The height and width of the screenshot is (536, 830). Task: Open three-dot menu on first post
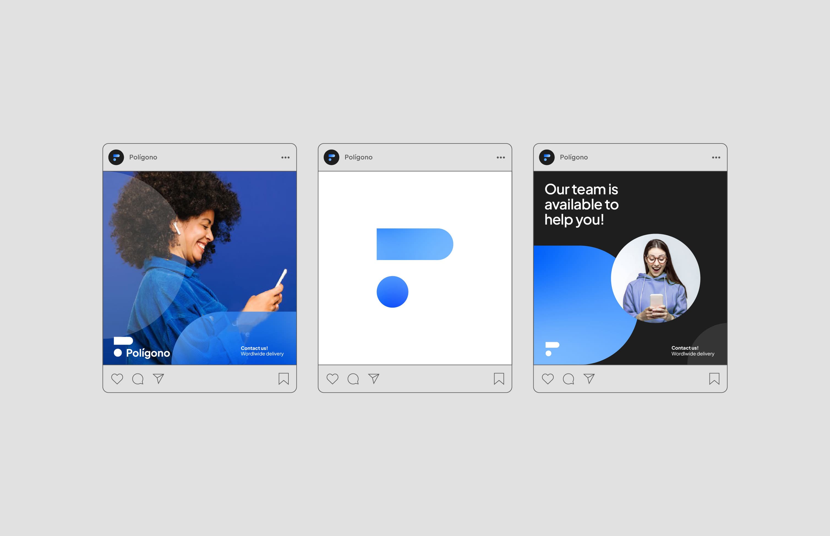pyautogui.click(x=285, y=158)
